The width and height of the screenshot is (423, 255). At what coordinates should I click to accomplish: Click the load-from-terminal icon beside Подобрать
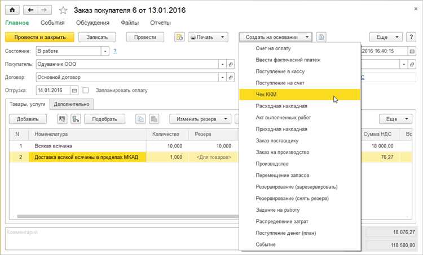pos(76,119)
